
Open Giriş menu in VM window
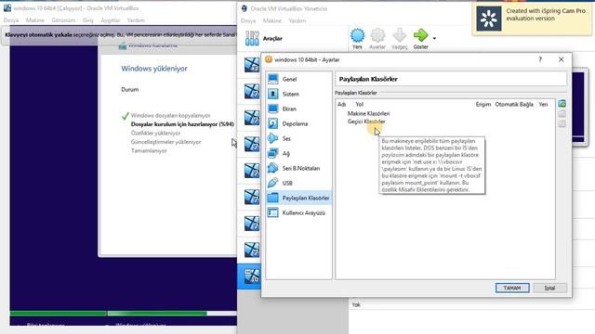[x=87, y=20]
